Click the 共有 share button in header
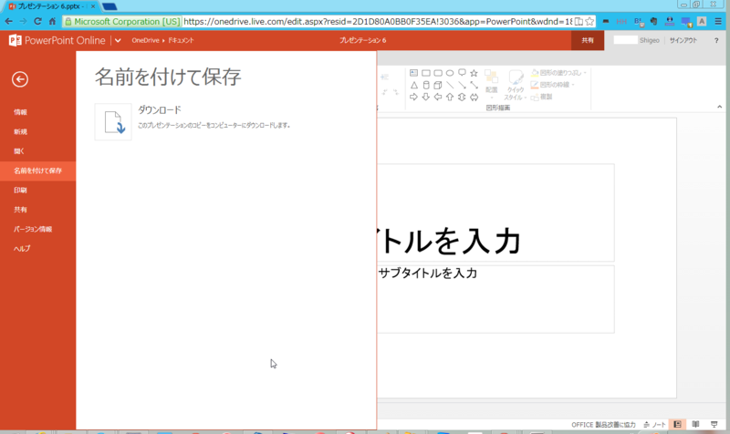 coord(588,40)
